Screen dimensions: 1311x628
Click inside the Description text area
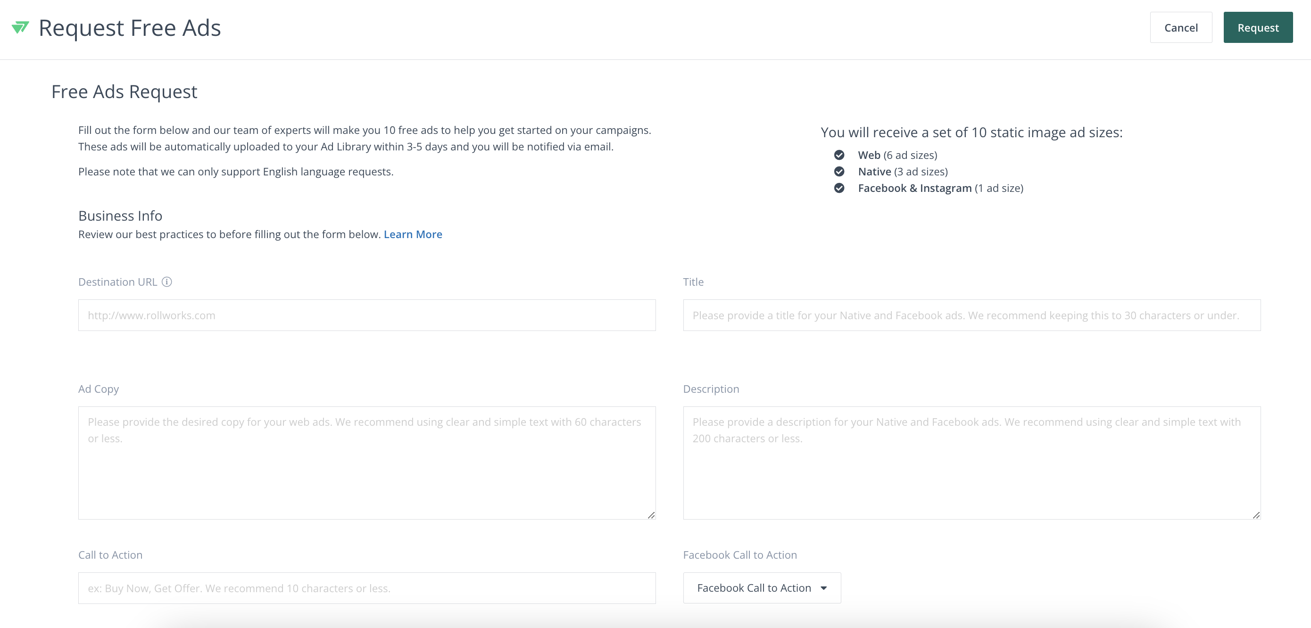point(971,463)
